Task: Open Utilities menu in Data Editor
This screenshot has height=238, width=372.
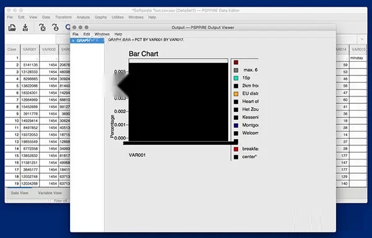Action: pos(117,17)
